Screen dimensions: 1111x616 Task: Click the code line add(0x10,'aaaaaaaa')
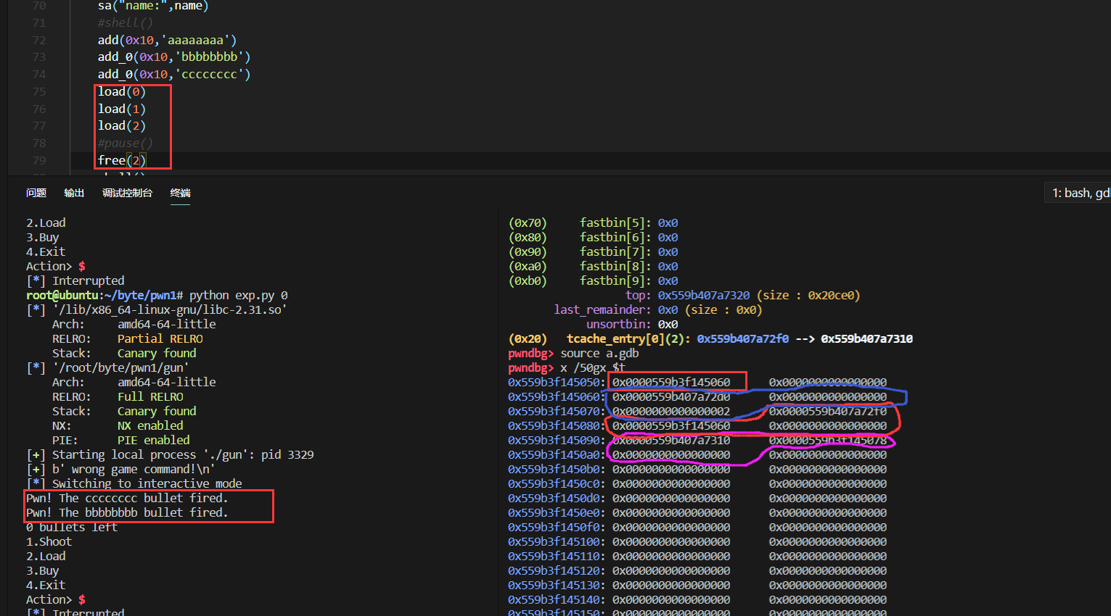(168, 40)
